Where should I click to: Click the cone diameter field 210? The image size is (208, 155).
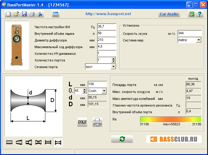coord(107,40)
